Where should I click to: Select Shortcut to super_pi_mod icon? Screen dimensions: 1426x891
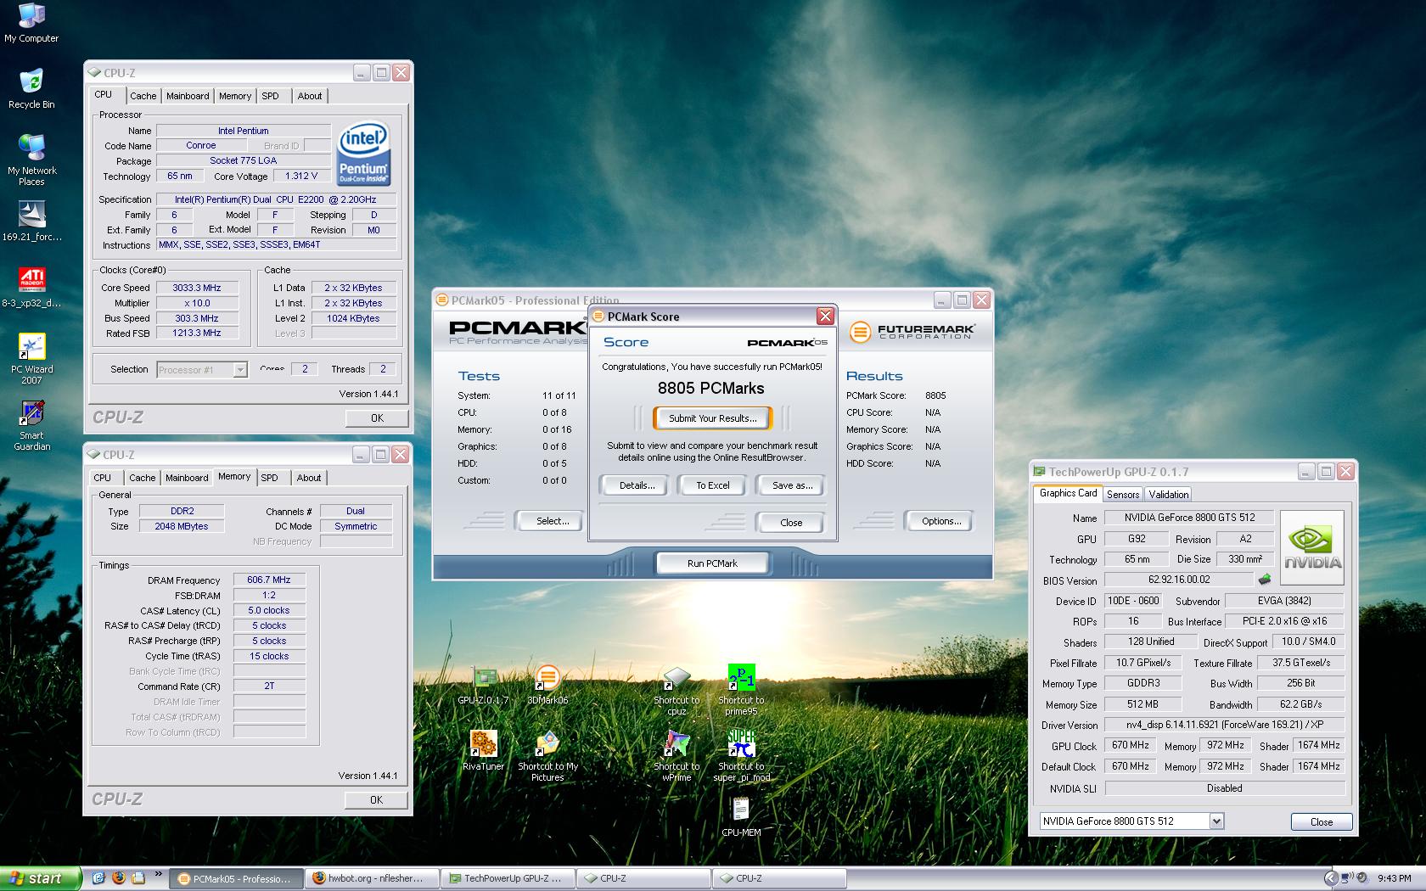(742, 757)
